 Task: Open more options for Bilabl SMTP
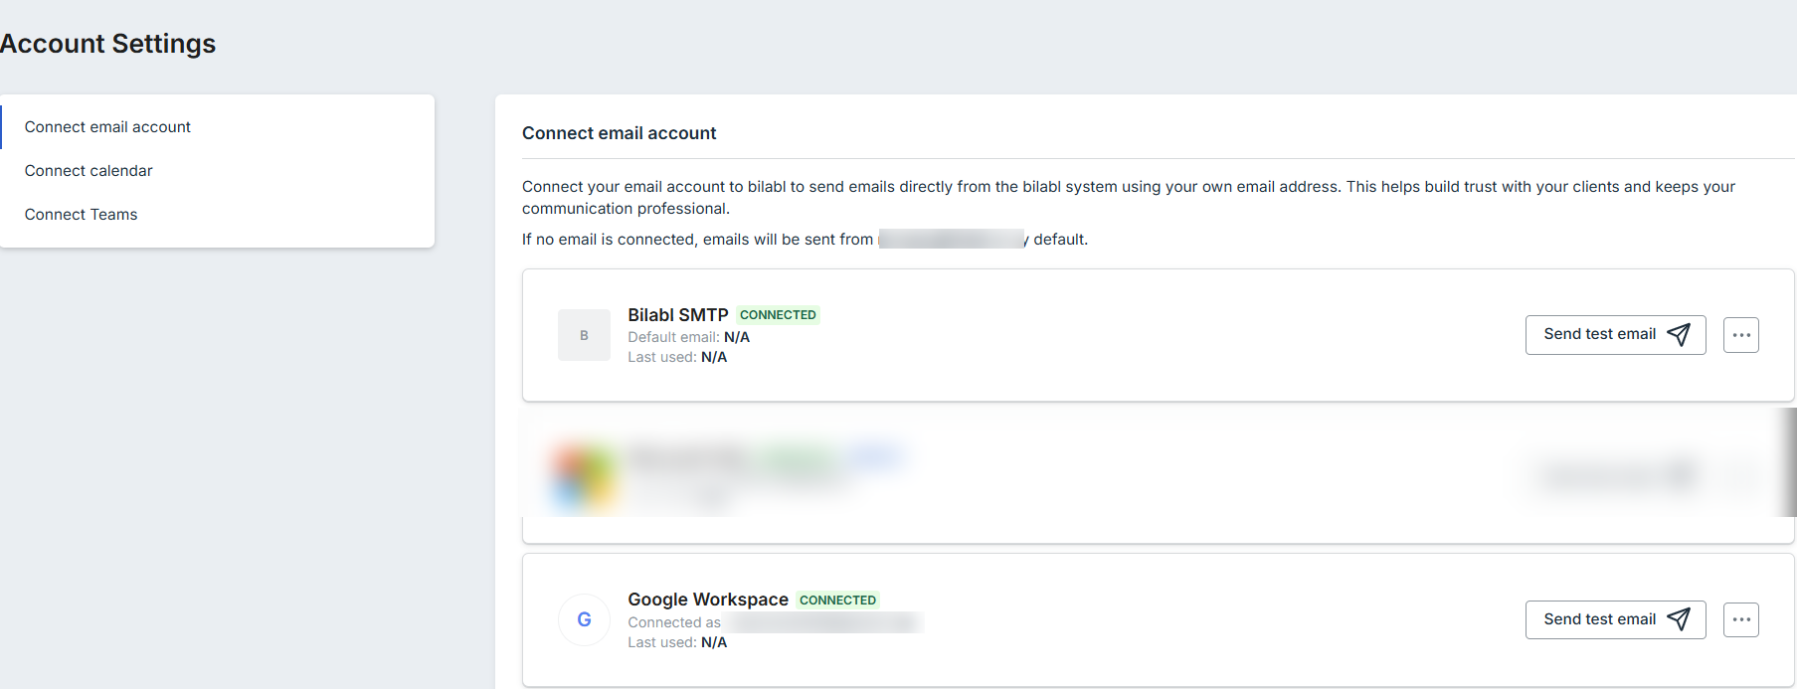pyautogui.click(x=1741, y=335)
